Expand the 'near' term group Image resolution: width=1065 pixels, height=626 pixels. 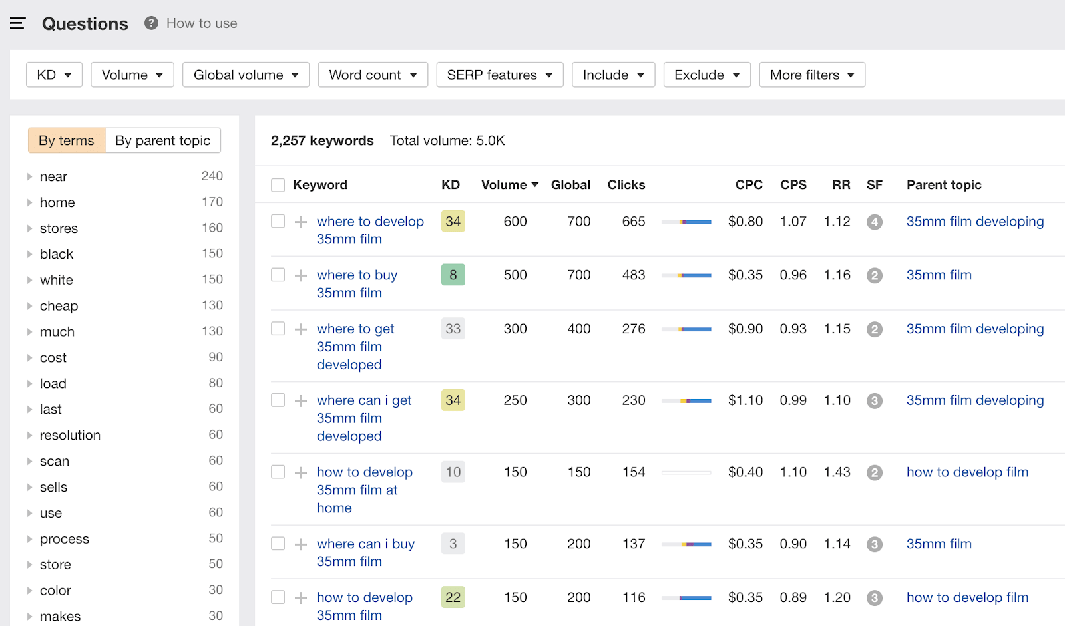[x=29, y=177]
